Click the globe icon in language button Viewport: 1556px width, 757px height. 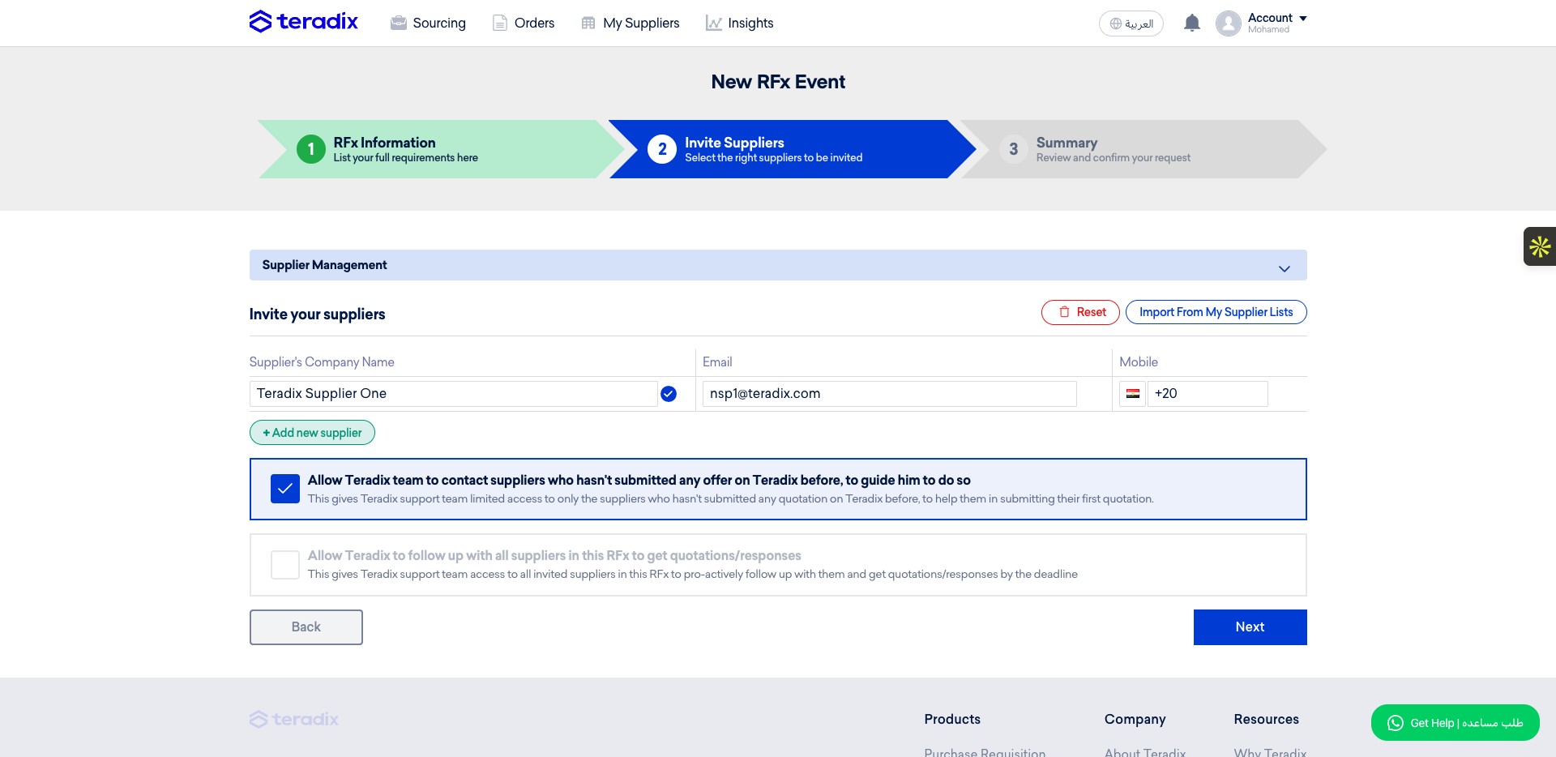click(1116, 24)
